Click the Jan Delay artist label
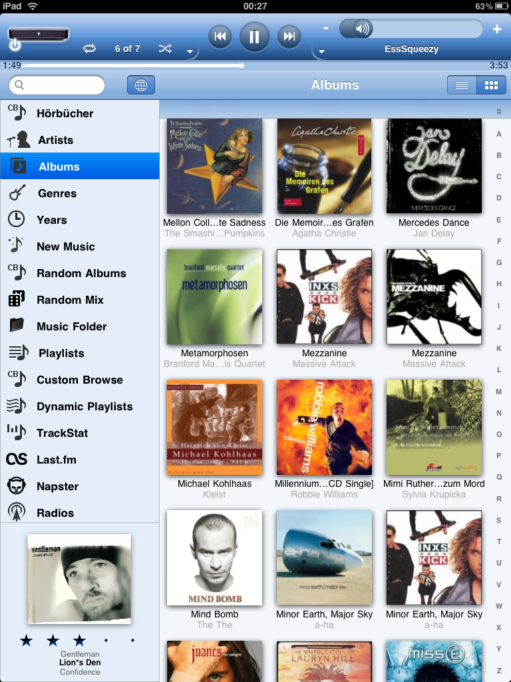Viewport: 511px width, 682px height. (x=434, y=234)
